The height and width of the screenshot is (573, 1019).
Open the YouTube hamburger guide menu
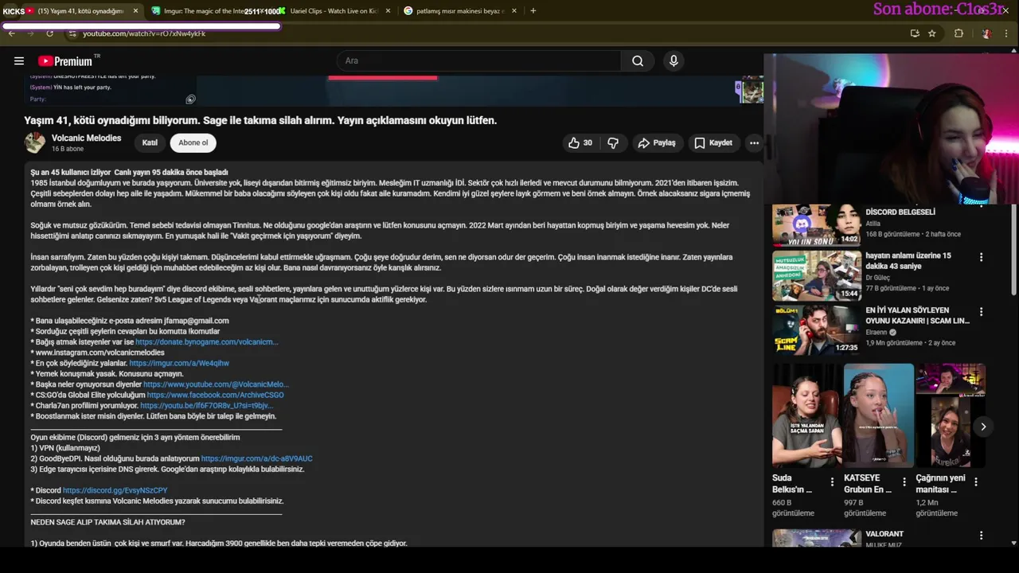19,61
